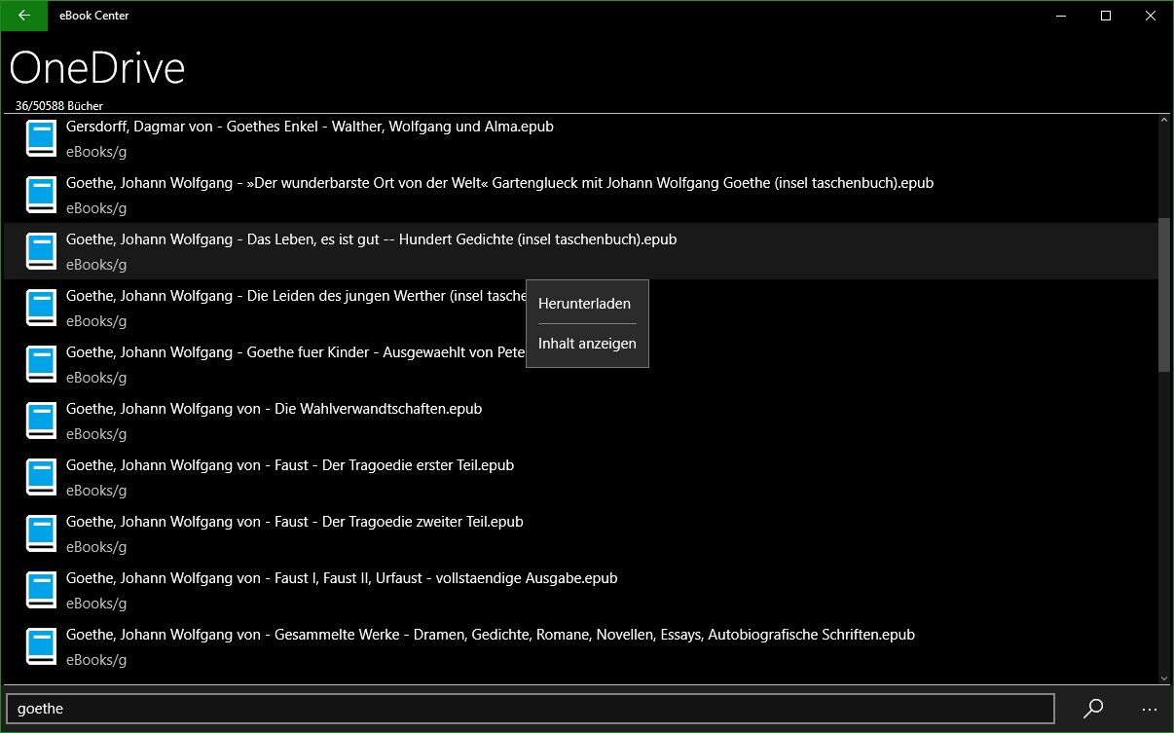The height and width of the screenshot is (733, 1174).
Task: Click the vertical scrollbar thumb
Action: click(x=1164, y=294)
